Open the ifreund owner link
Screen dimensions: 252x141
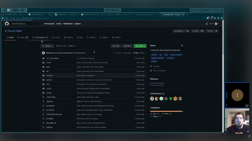pyautogui.click(x=11, y=31)
